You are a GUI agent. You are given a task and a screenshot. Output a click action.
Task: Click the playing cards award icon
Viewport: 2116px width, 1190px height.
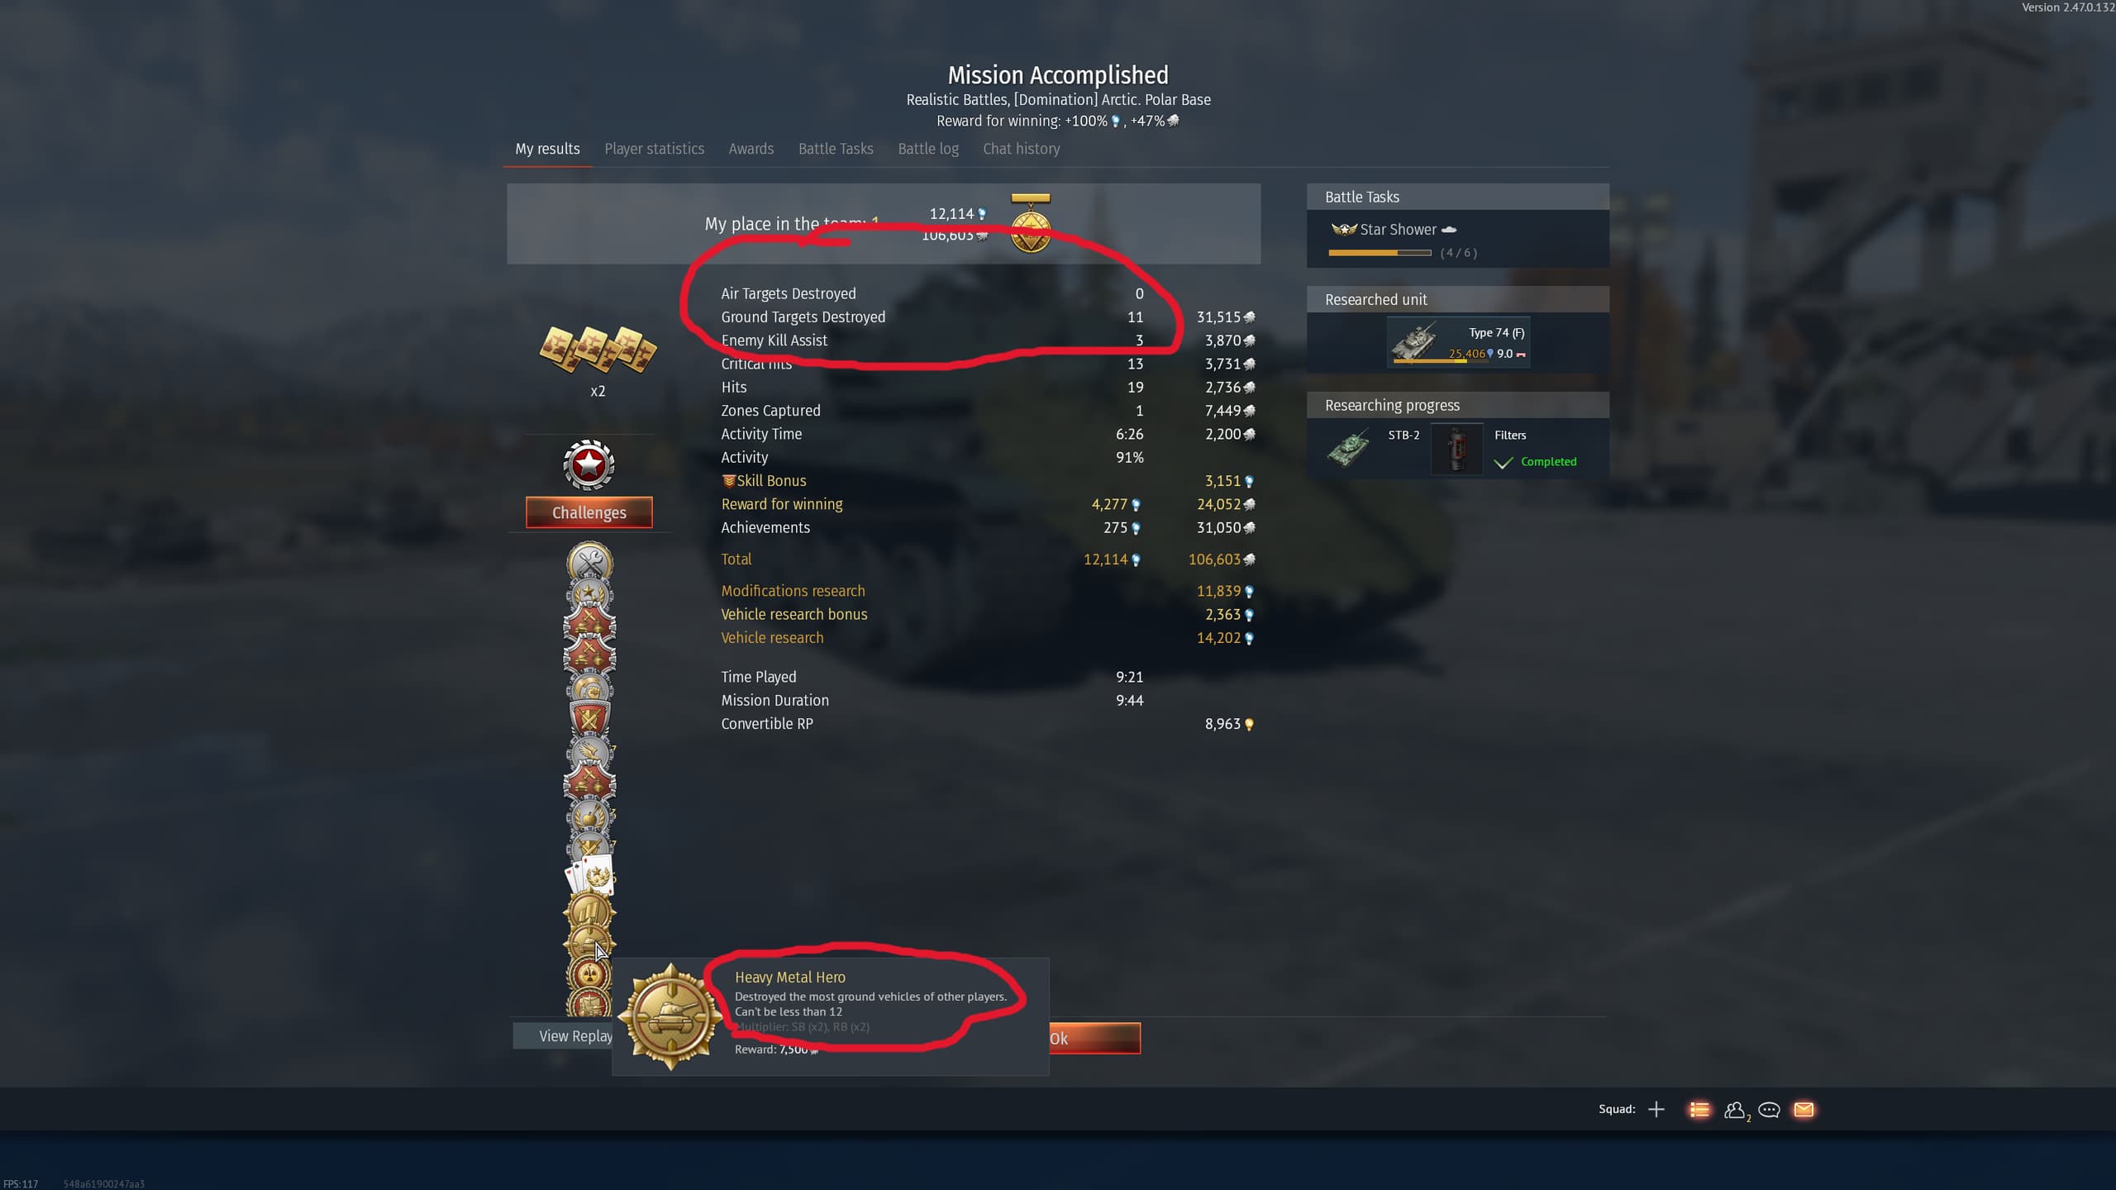coord(590,875)
